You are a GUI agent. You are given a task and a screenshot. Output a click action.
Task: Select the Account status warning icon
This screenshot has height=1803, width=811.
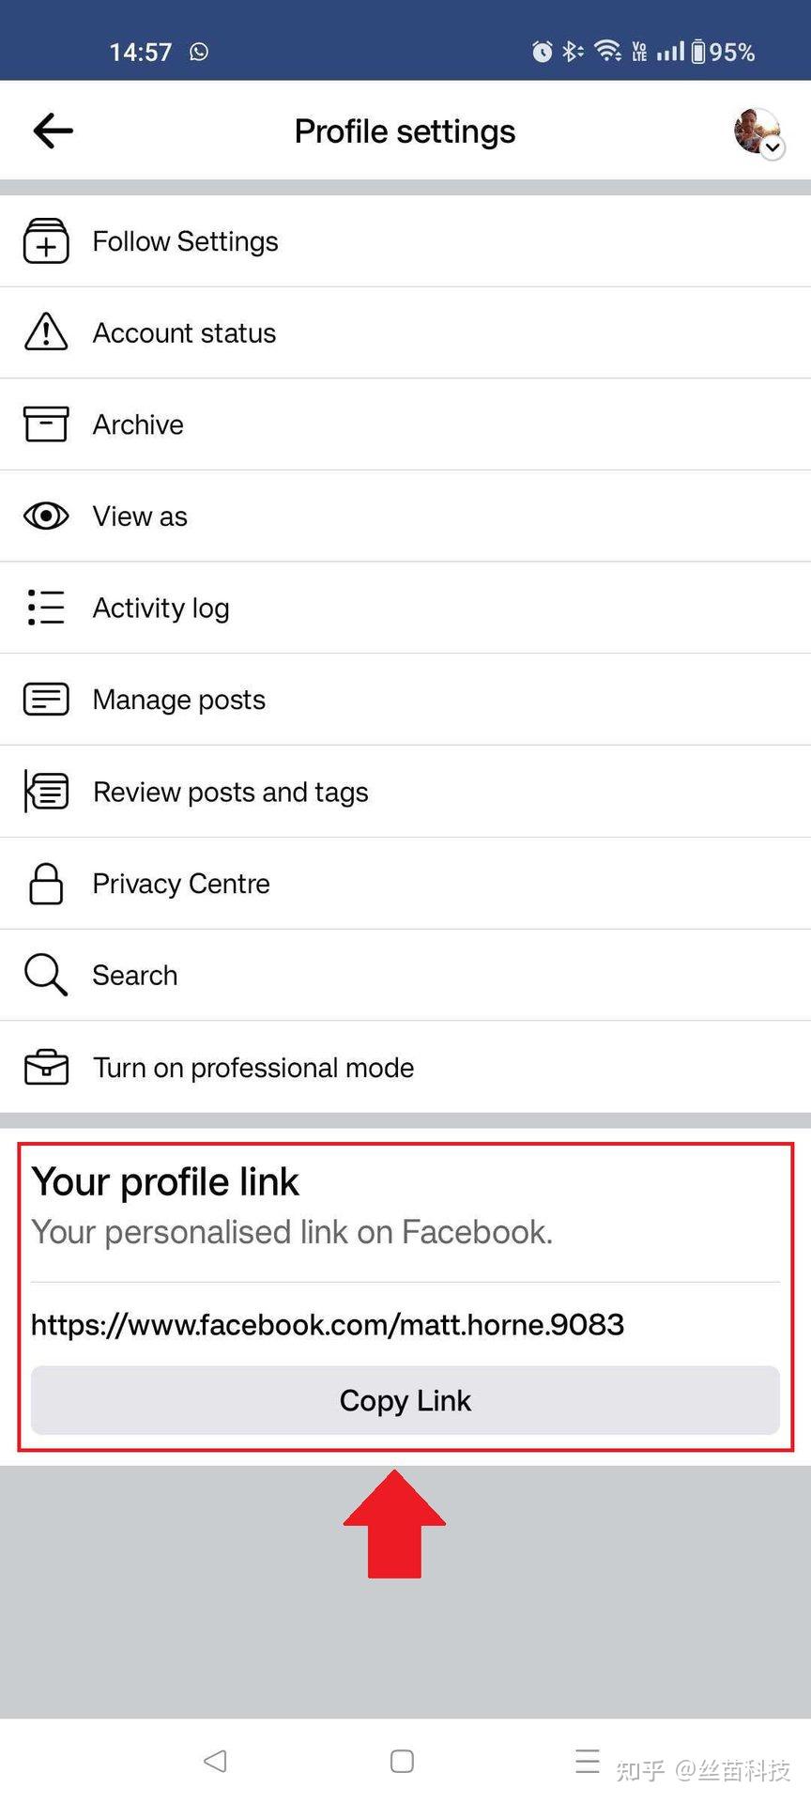45,332
